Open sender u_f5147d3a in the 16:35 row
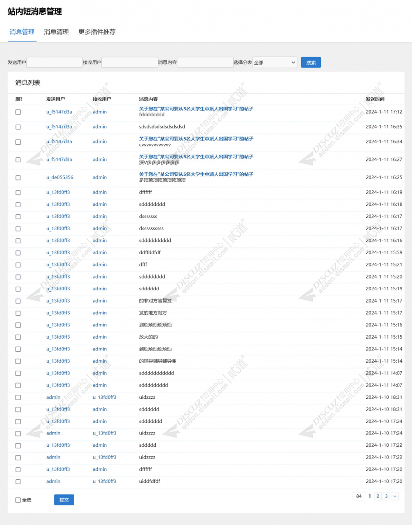This screenshot has height=525, width=412. pyautogui.click(x=59, y=127)
